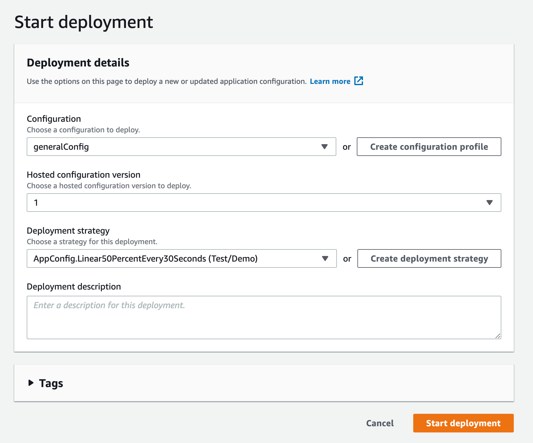Open the Configuration dropdown showing generalConfig
This screenshot has width=533, height=443.
click(181, 147)
